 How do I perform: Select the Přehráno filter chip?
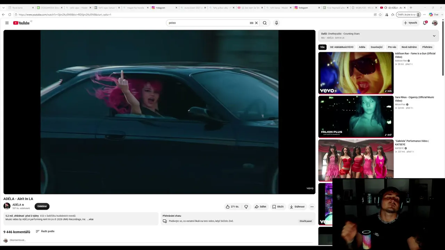coord(427,47)
